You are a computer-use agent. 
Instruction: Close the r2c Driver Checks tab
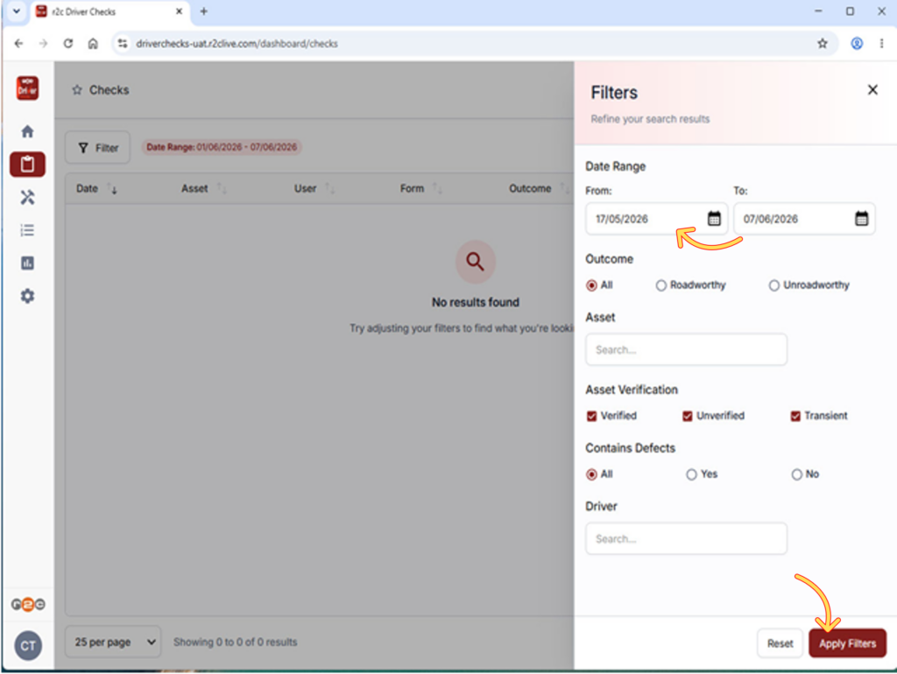179,11
